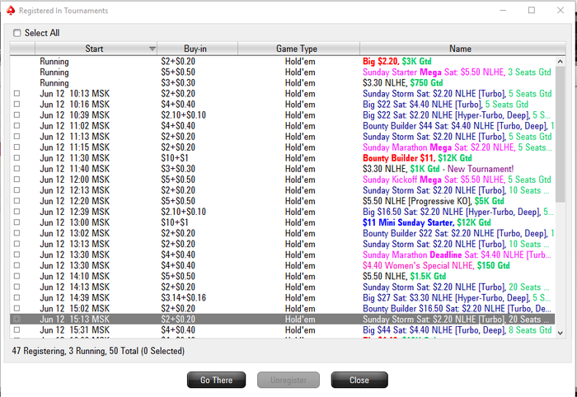Select Bounty Builder $16.50 Sat row
The height and width of the screenshot is (397, 577).
[x=282, y=308]
